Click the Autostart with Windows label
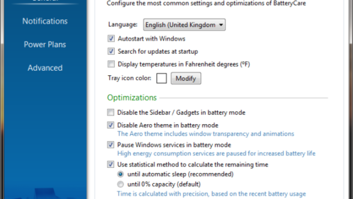The image size is (353, 199). [151, 39]
